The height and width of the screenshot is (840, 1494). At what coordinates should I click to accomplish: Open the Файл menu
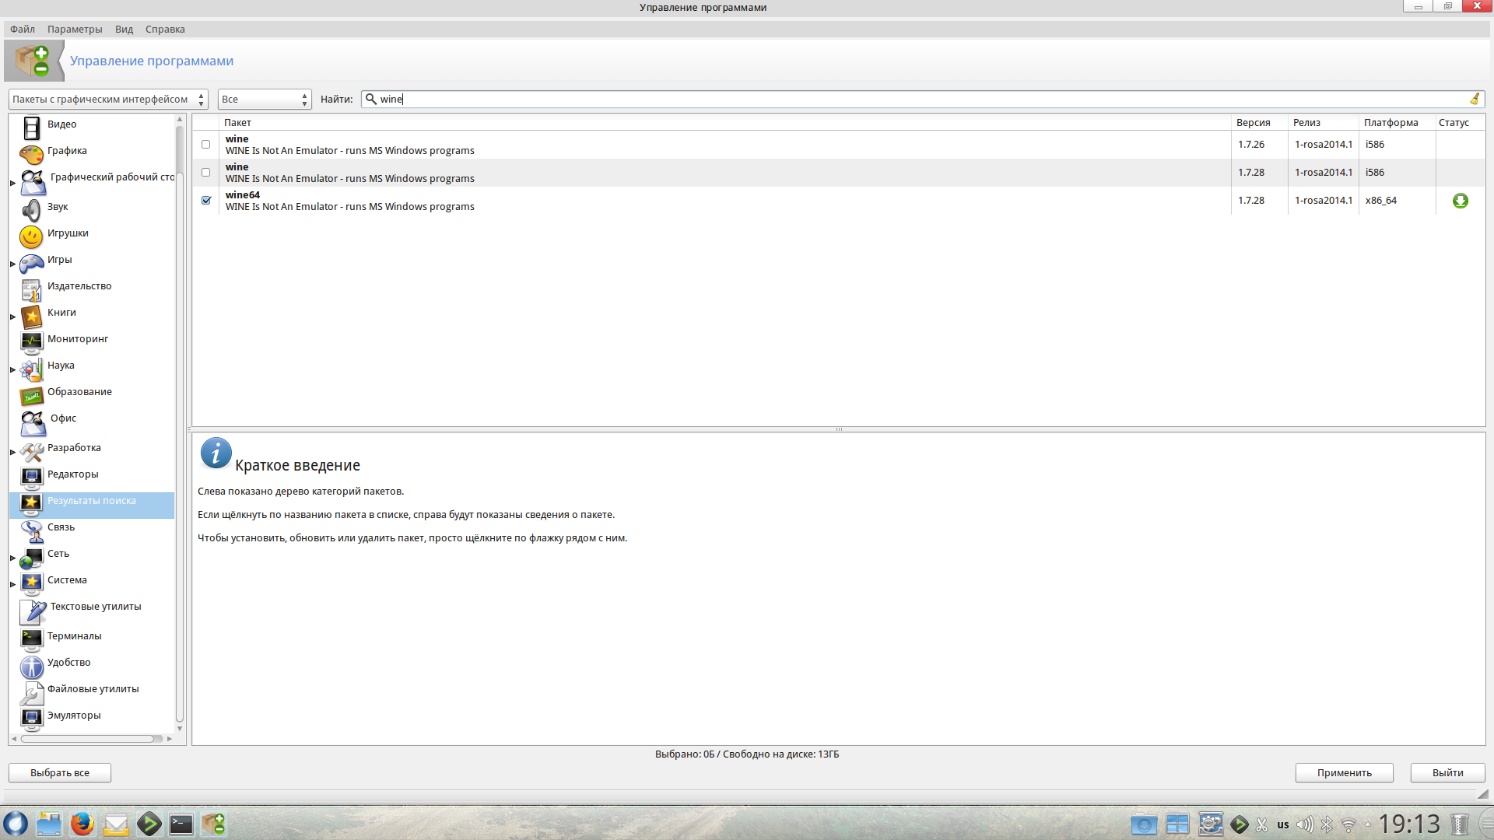click(23, 30)
